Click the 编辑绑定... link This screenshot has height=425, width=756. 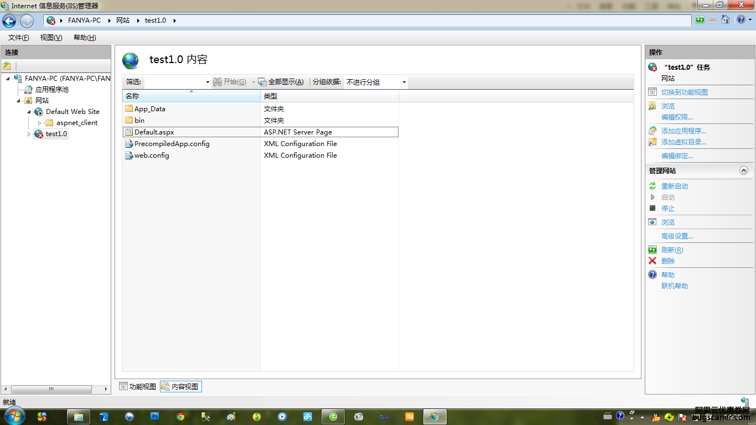point(677,156)
